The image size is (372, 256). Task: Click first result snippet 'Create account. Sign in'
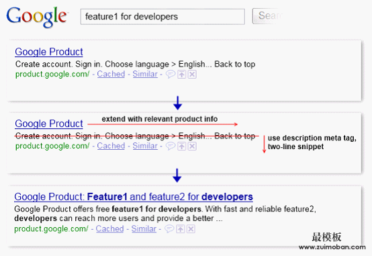coord(135,64)
